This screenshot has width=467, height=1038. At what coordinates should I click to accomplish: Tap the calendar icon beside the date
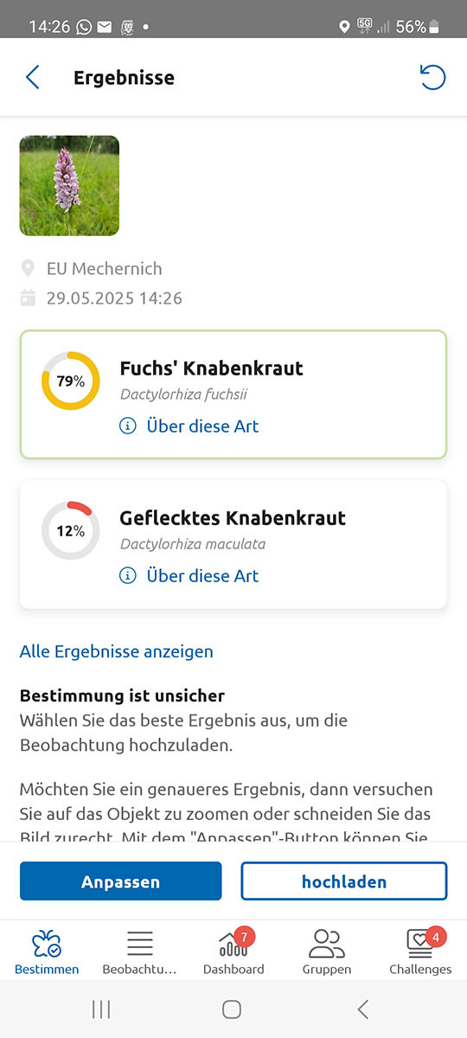[x=28, y=298]
